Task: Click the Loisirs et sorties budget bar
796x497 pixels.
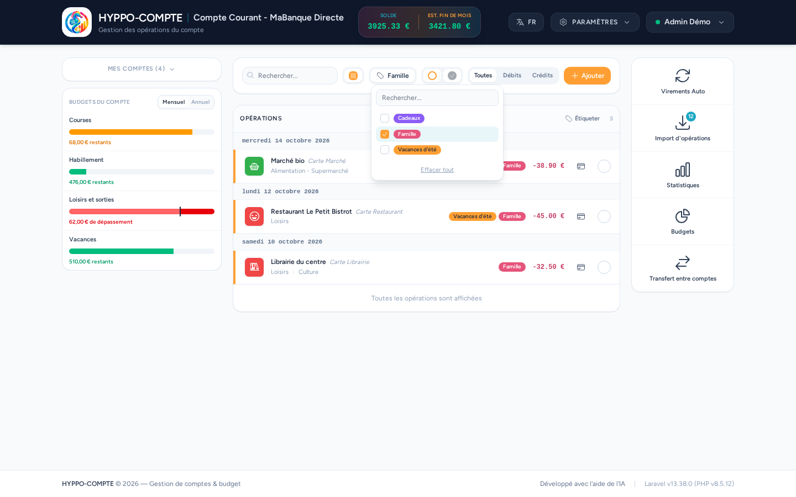Action: pyautogui.click(x=142, y=212)
